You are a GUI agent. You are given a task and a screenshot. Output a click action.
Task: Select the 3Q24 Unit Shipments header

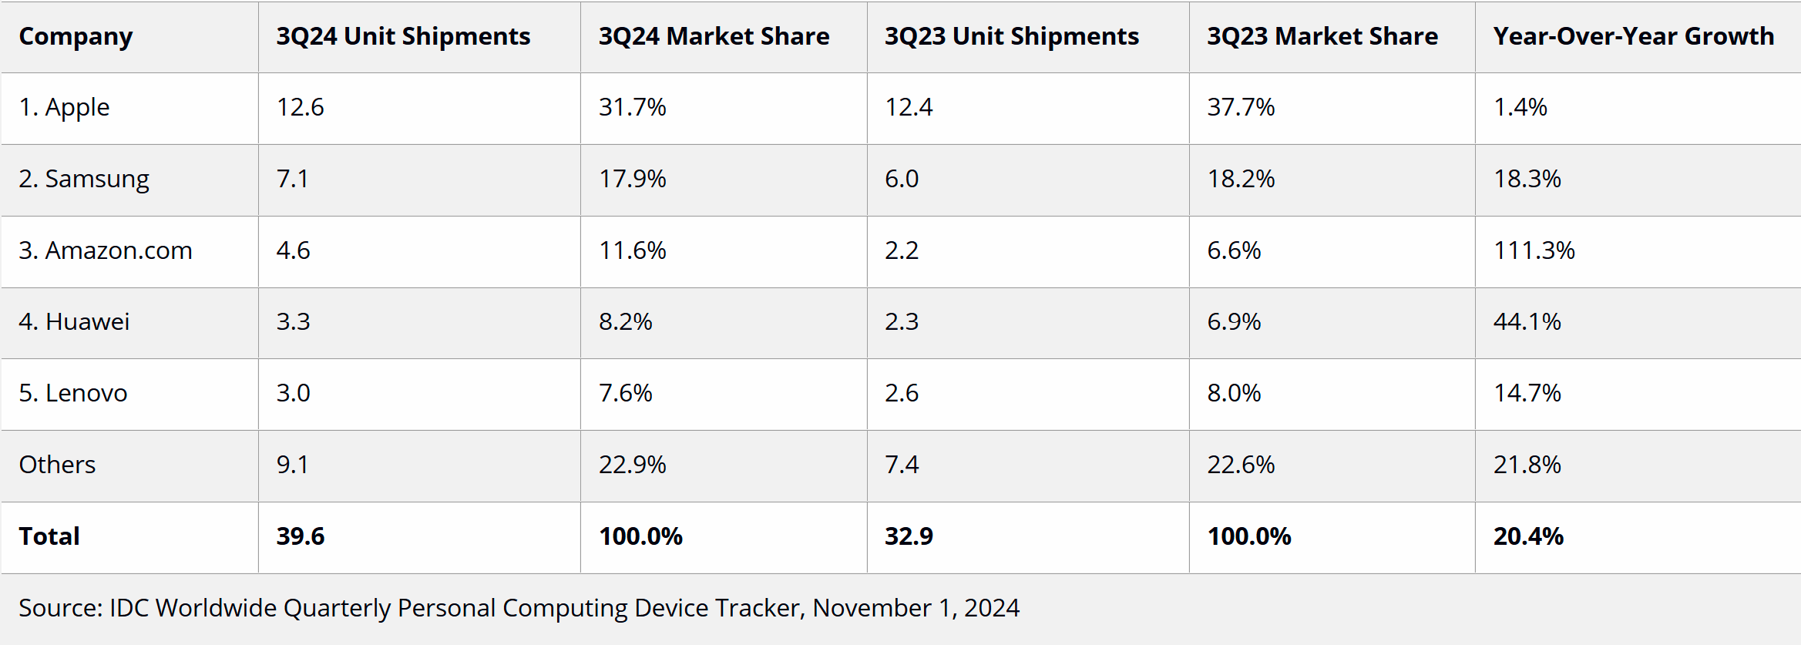(403, 36)
